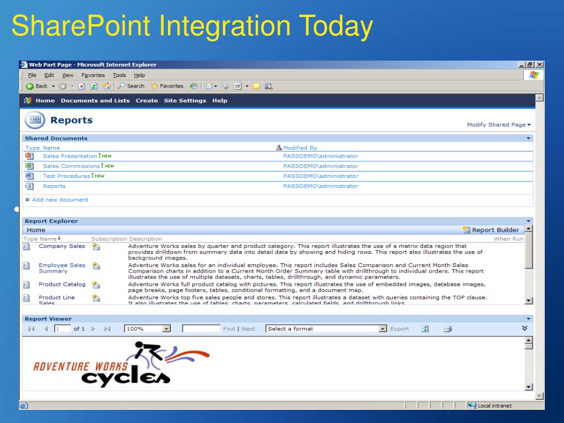This screenshot has height=423, width=564.
Task: Open the Mail icon dropdown arrow
Action: point(216,86)
